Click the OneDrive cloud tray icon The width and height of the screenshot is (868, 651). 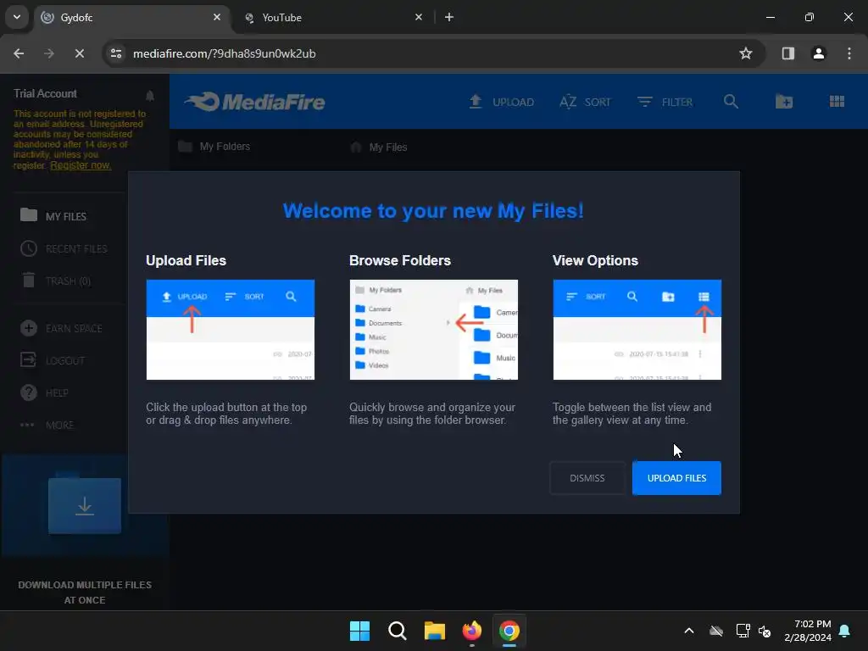click(716, 631)
